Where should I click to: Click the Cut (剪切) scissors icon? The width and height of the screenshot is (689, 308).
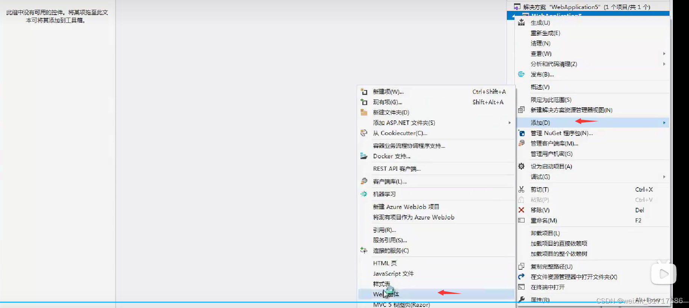click(521, 189)
